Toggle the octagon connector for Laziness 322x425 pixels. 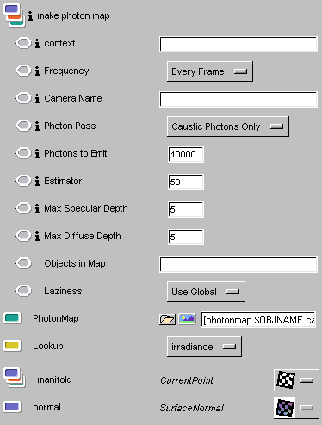pos(23,291)
